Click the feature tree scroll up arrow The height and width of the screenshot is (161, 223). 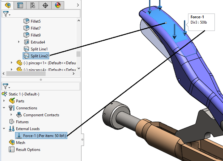(x=79, y=21)
